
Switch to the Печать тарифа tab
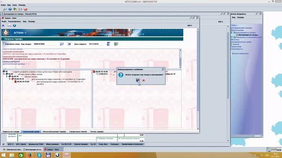click(97, 132)
